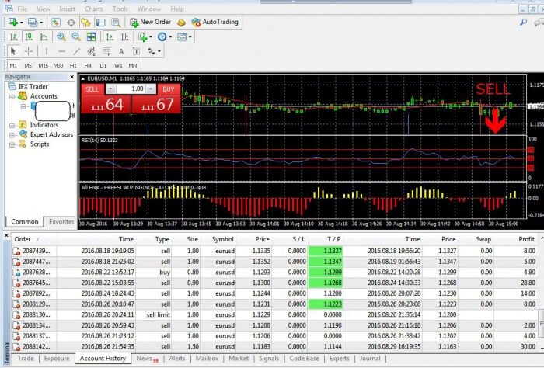This screenshot has width=544, height=368.
Task: Click the Zoom Out magnifier icon
Action: pyautogui.click(x=76, y=36)
